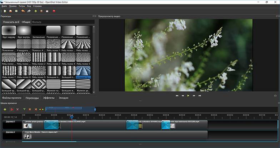Switch to the Переходы tab
Viewport: 280px width, 148px height.
coord(32,98)
